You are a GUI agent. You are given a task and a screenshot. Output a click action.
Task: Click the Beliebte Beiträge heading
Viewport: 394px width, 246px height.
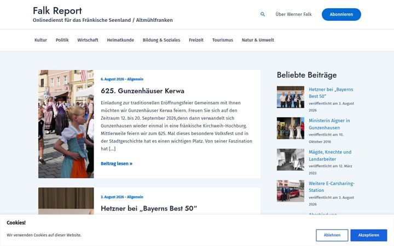click(x=306, y=75)
